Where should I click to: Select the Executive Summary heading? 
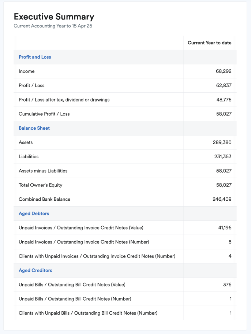(x=54, y=16)
